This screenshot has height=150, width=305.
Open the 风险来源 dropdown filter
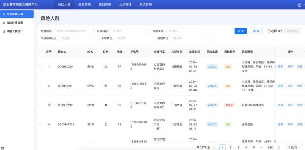point(186,31)
